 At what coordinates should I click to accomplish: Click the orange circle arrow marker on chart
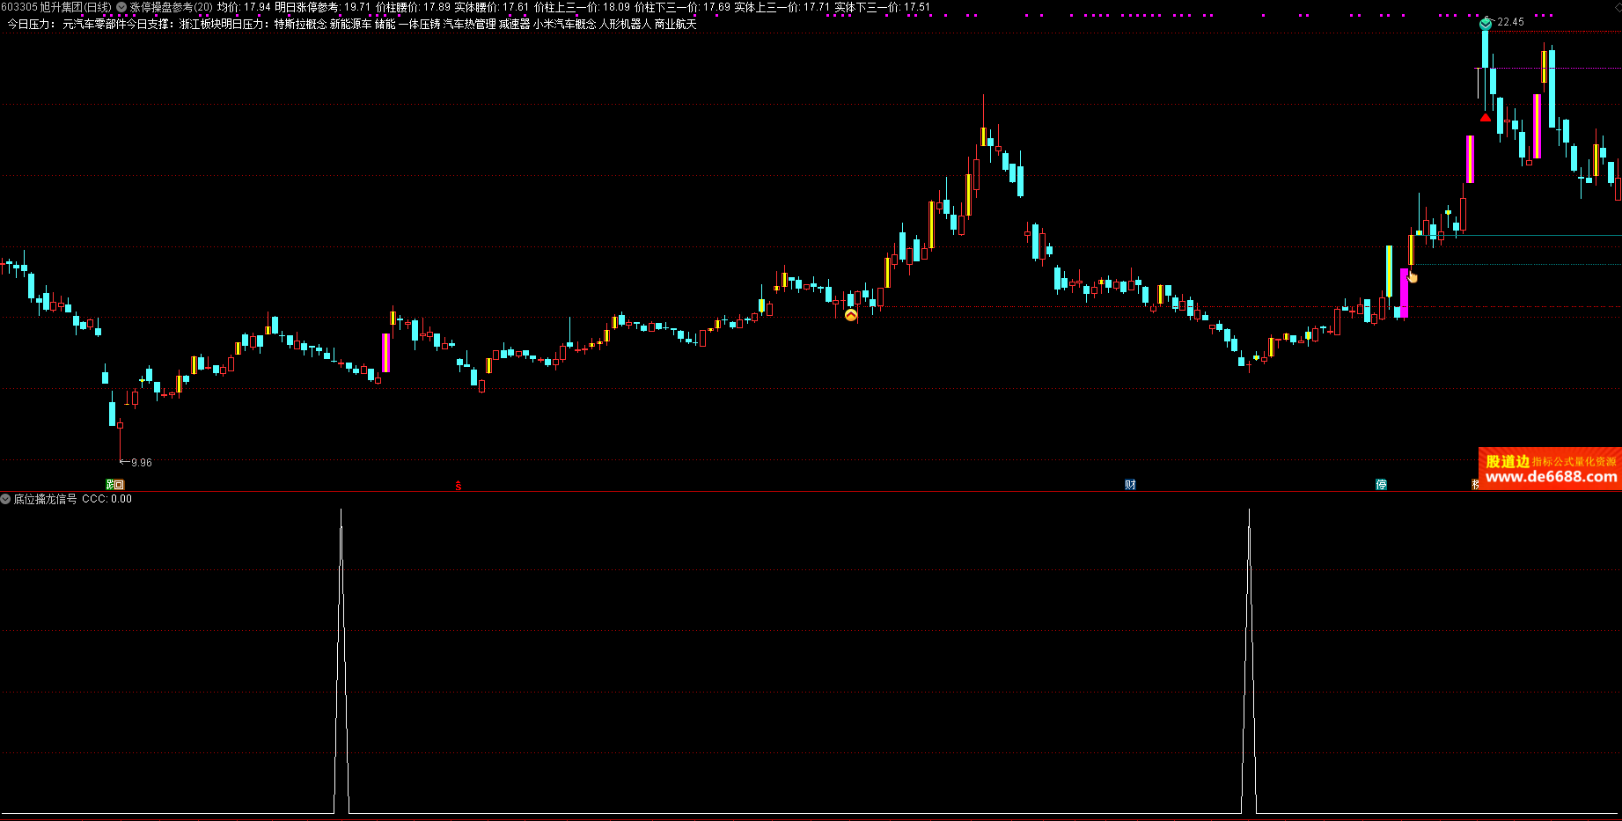[x=851, y=315]
